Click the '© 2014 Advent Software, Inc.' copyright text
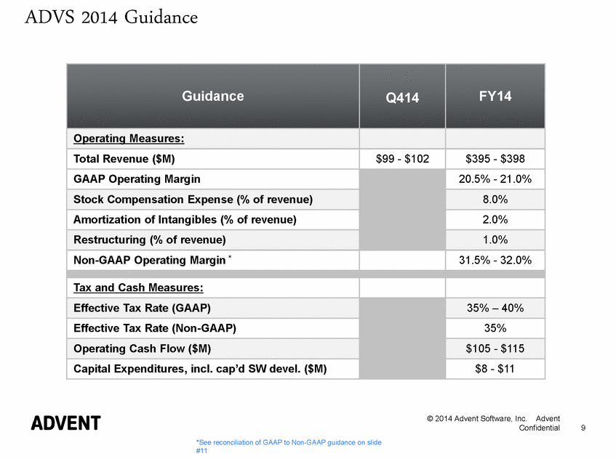 point(476,419)
